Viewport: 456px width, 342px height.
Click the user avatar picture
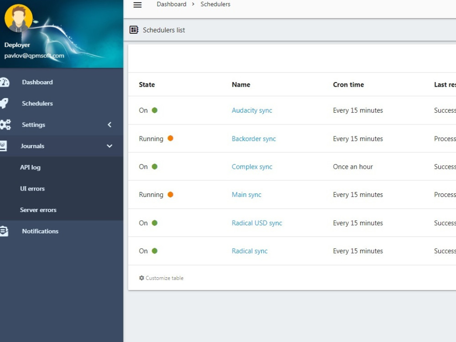pos(18,18)
